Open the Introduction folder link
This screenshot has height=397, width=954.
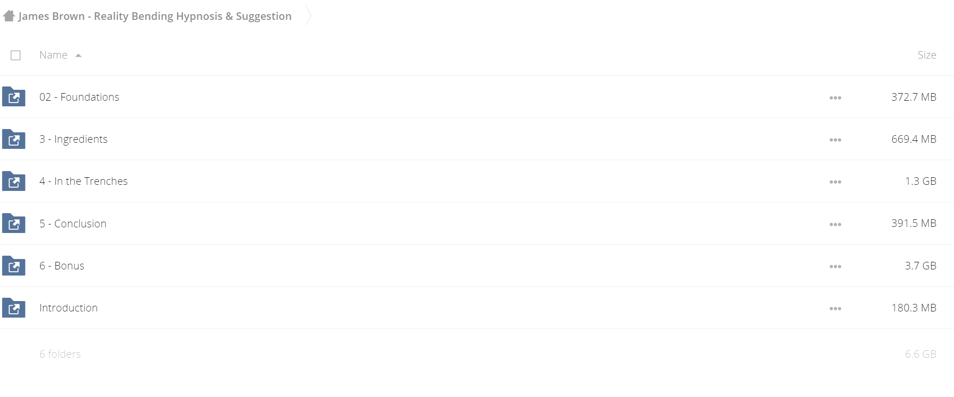click(x=68, y=308)
